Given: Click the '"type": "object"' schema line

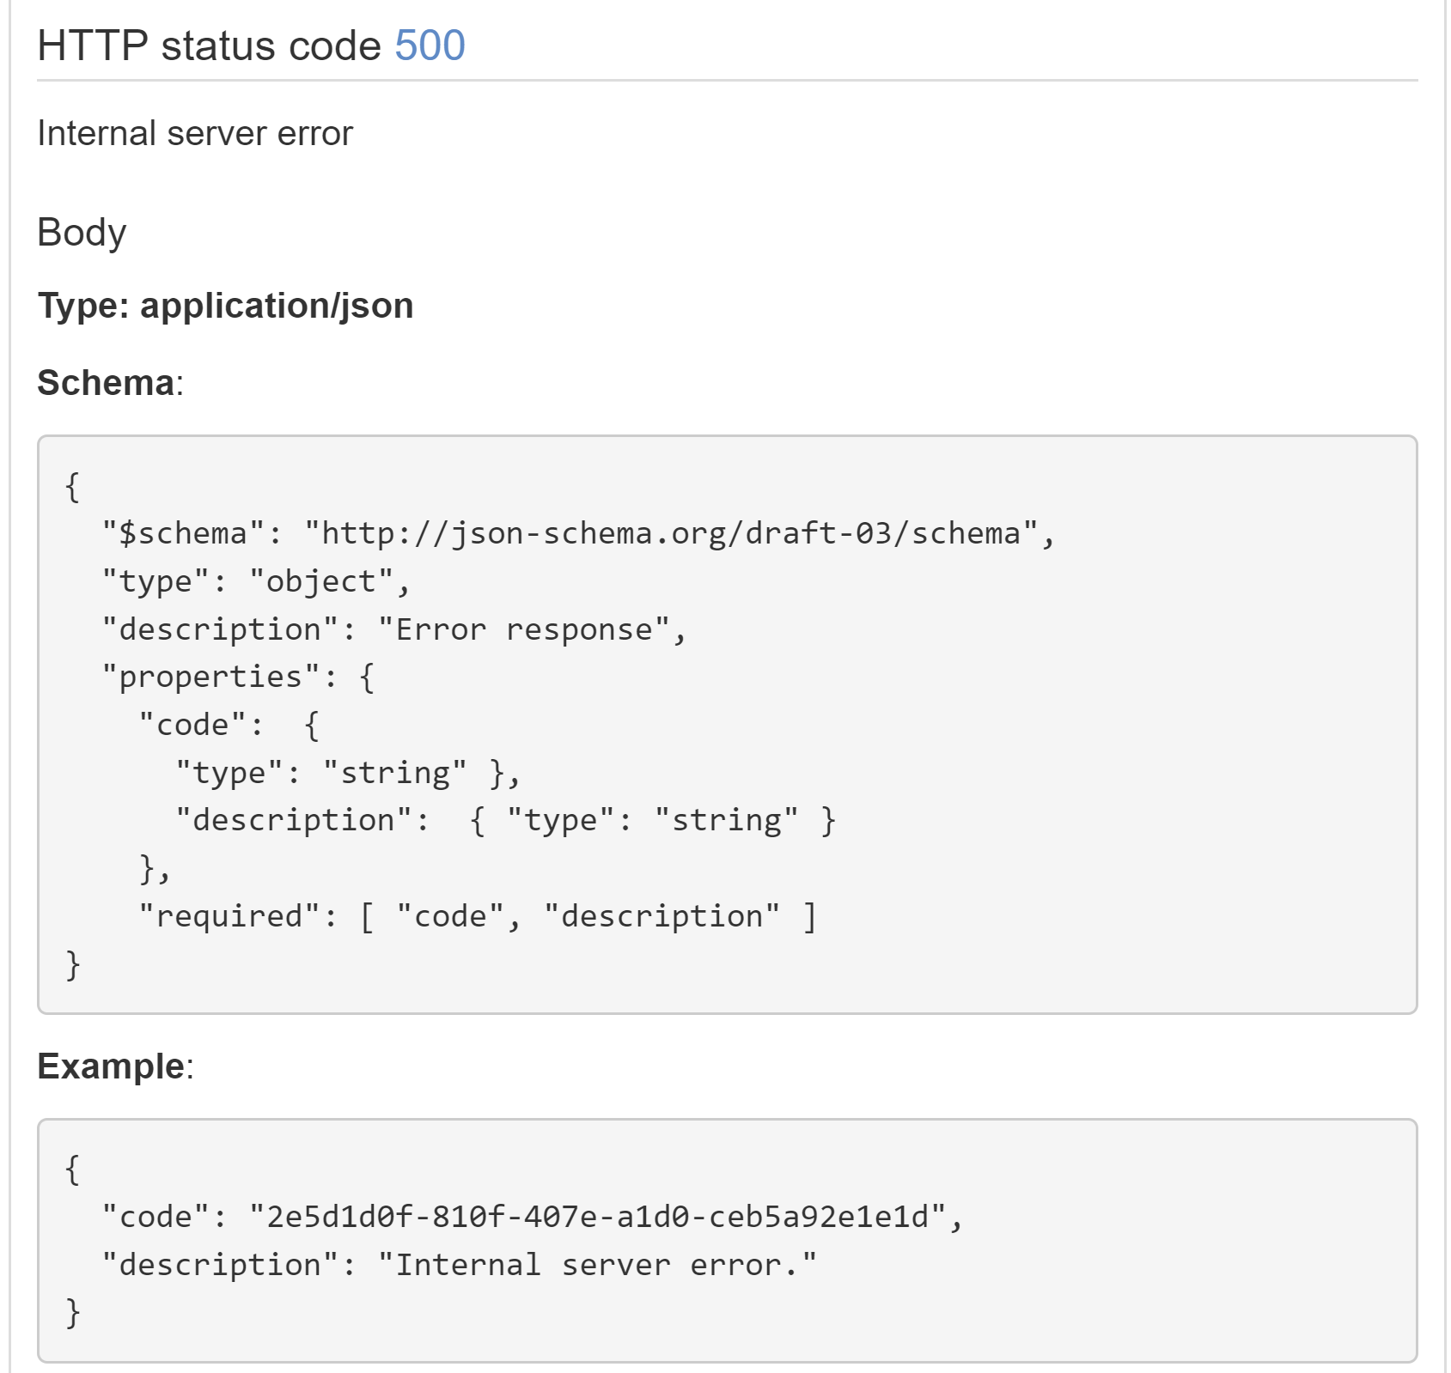Looking at the screenshot, I should [x=257, y=582].
